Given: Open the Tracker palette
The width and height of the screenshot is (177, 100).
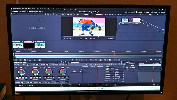Looking at the screenshot, I should 96,60.
